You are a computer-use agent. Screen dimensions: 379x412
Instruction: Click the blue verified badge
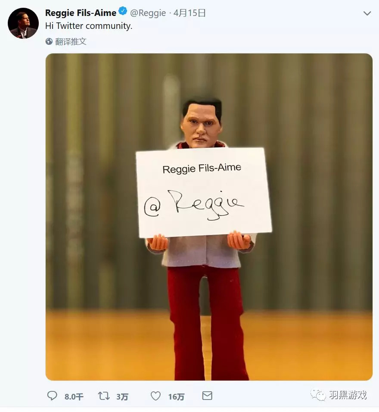tap(123, 12)
